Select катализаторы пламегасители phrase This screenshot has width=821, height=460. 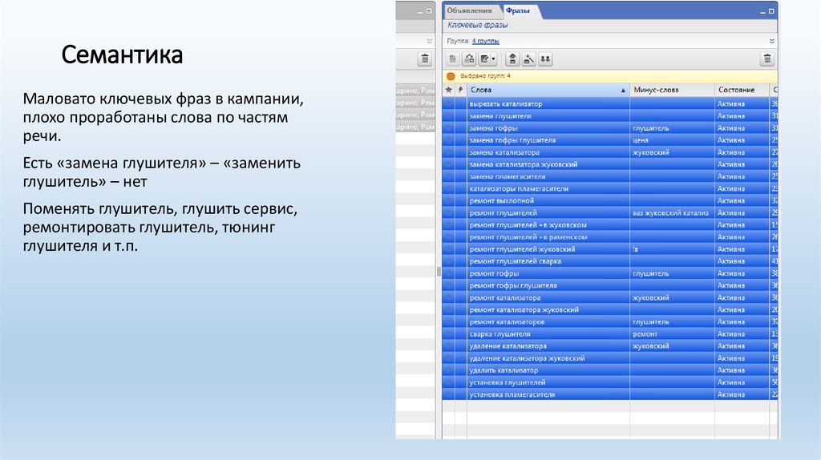[519, 188]
